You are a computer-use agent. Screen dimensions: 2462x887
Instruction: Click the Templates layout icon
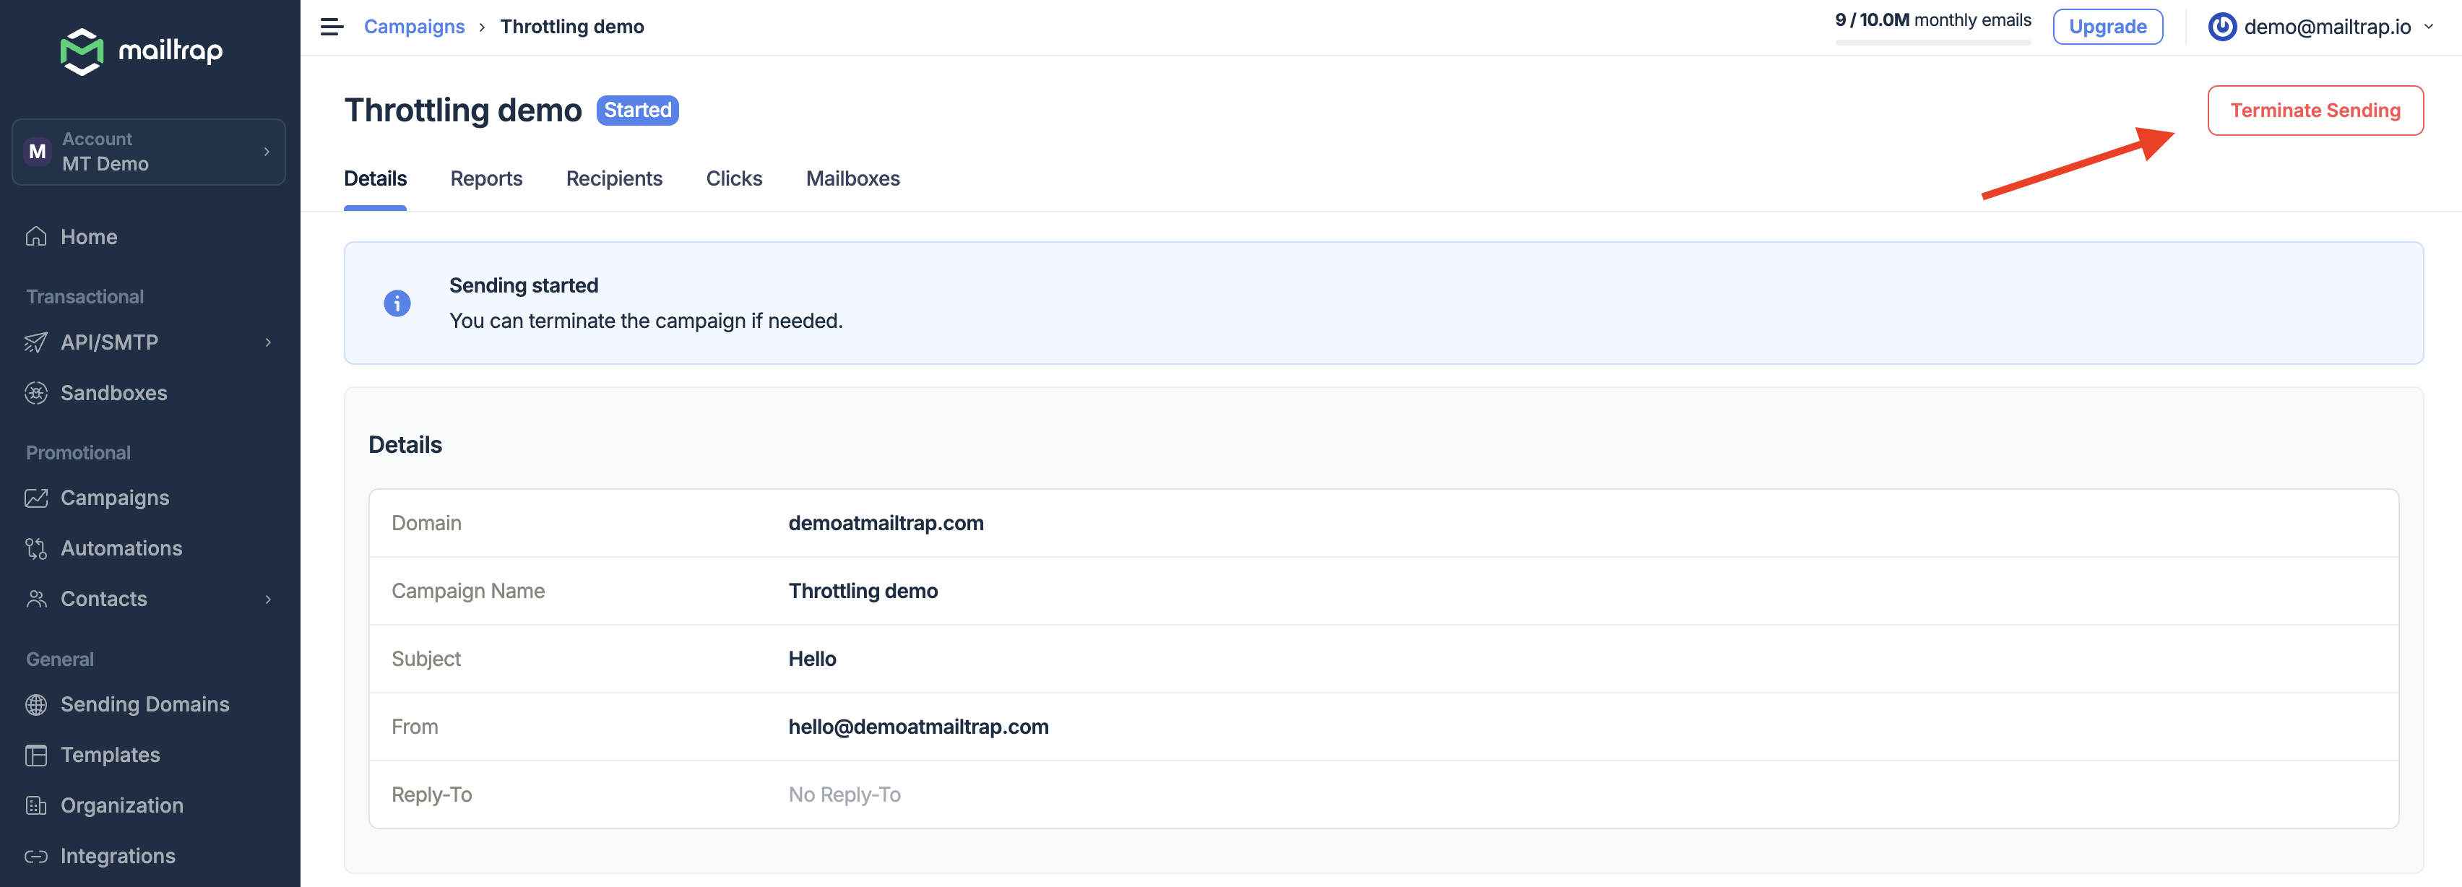point(36,755)
